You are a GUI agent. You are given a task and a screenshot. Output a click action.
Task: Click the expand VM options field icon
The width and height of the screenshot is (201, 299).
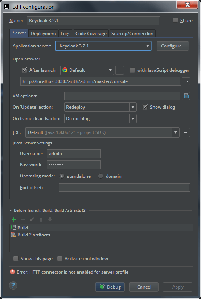click(x=186, y=96)
